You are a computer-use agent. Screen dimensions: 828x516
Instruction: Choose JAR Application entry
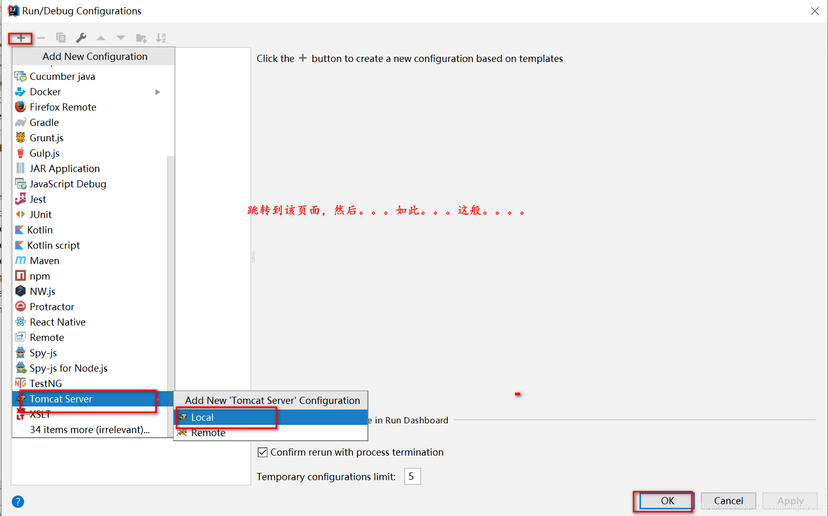(89, 168)
